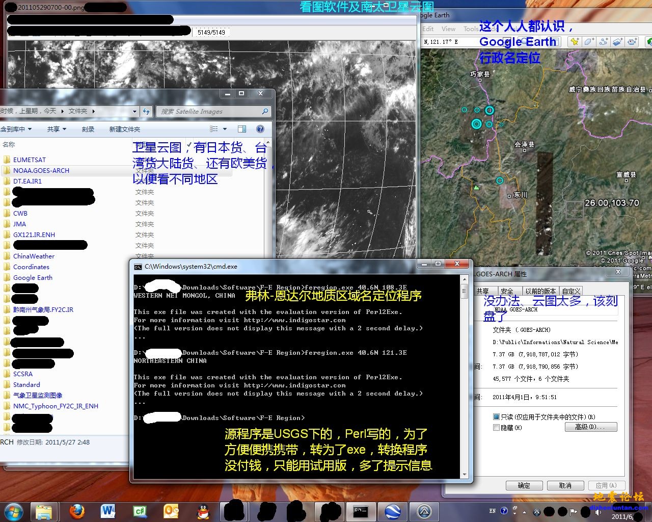Expand the 共享 share dropdown in Explorer
Screen dimensions: 652x522
57,129
